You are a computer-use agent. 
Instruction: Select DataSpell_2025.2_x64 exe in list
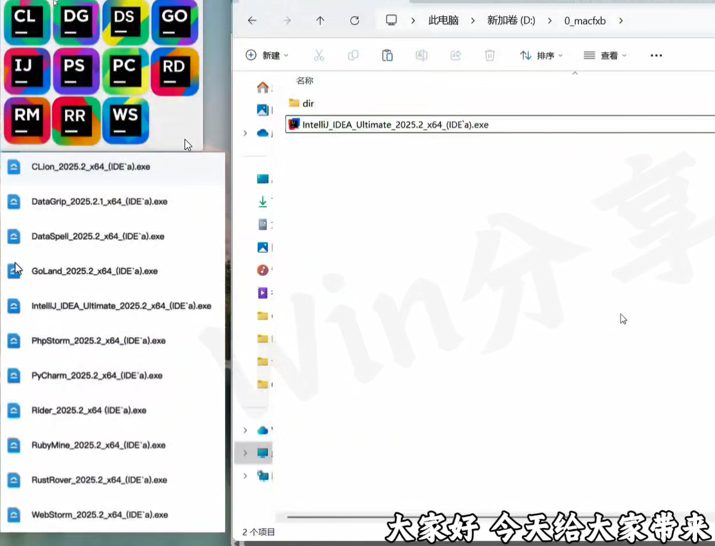click(x=113, y=236)
